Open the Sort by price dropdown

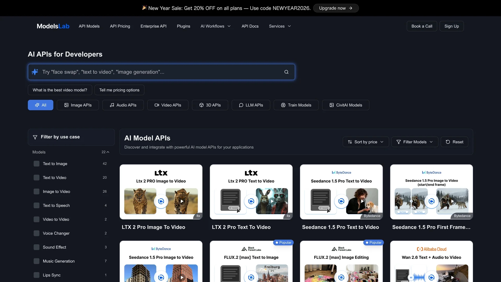tap(366, 142)
